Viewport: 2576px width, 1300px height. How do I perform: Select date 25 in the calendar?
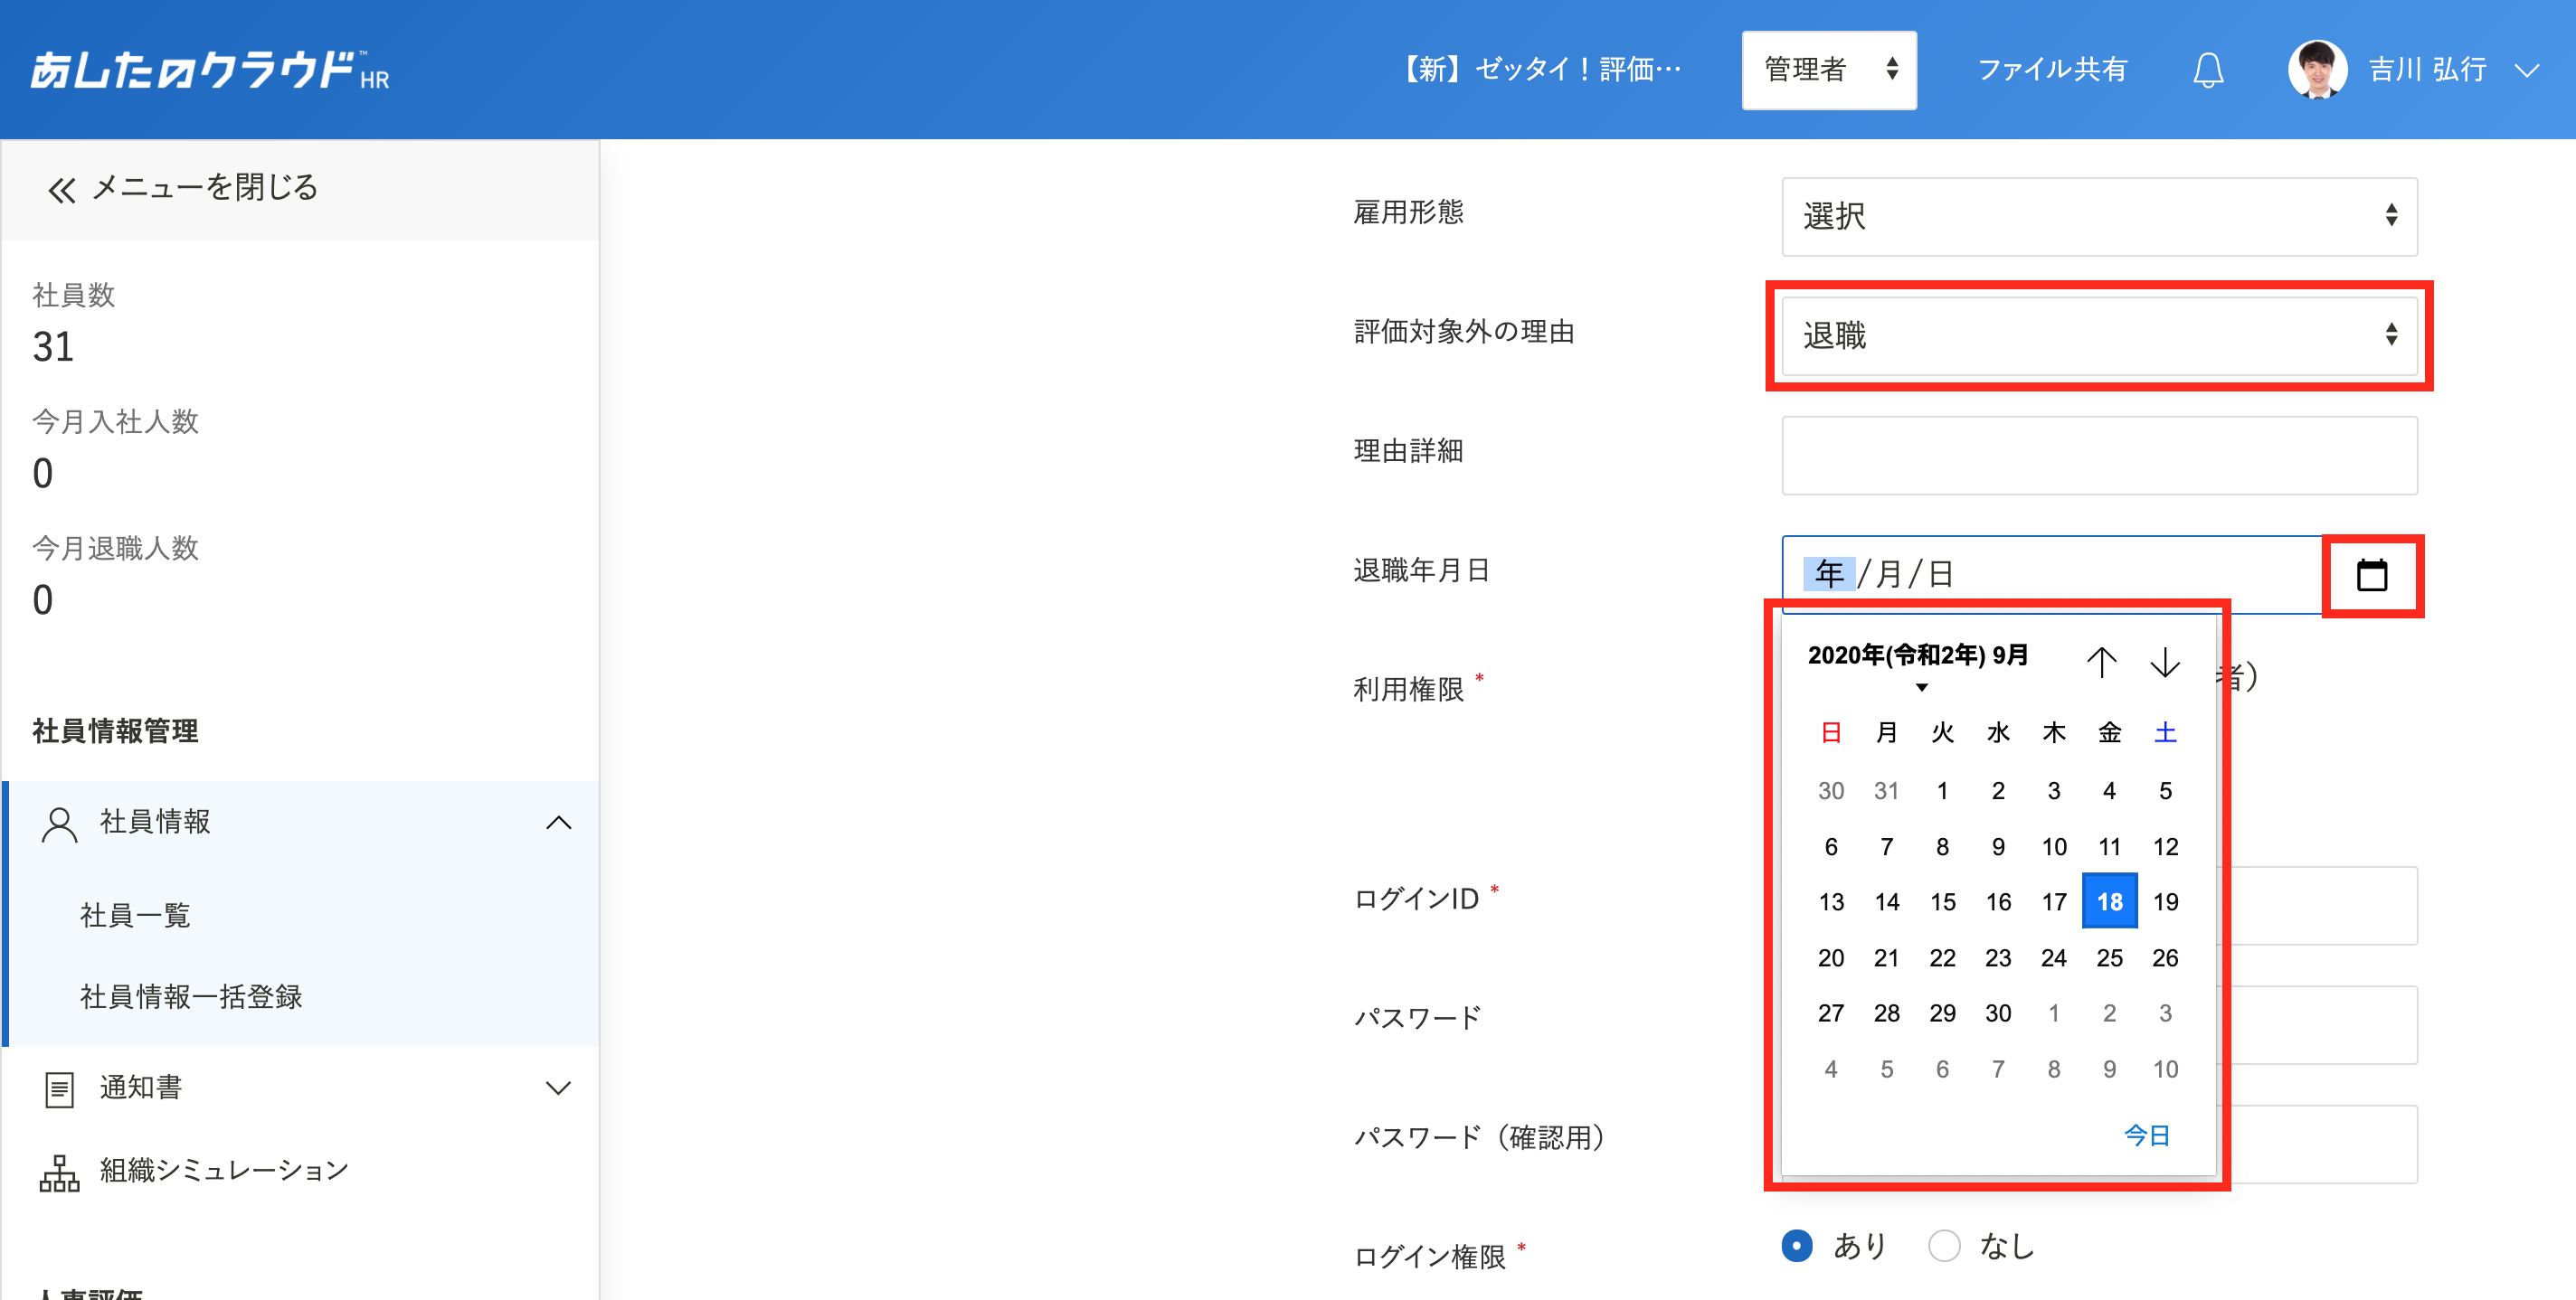pyautogui.click(x=2109, y=957)
